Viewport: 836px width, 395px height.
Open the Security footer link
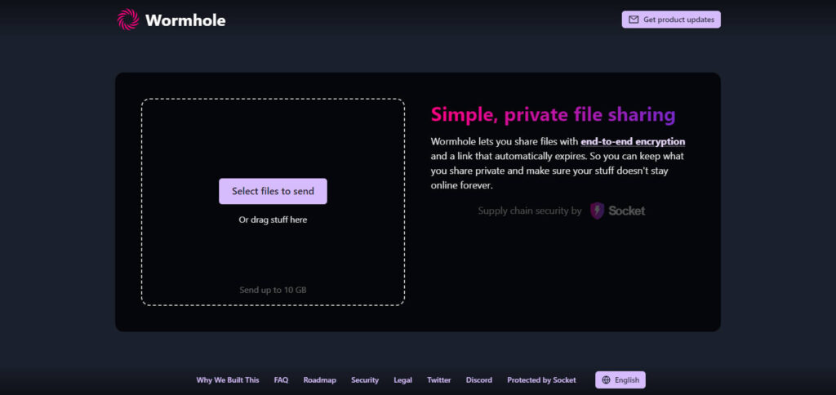(x=365, y=380)
